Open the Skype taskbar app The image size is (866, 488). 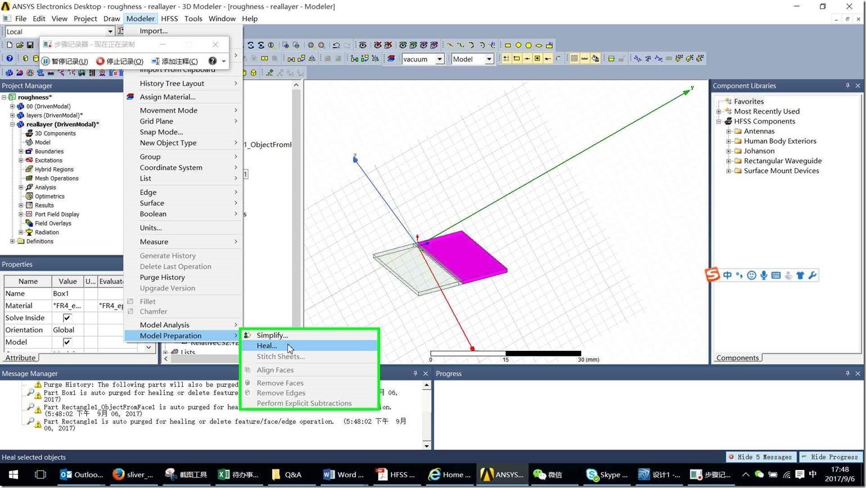click(606, 475)
